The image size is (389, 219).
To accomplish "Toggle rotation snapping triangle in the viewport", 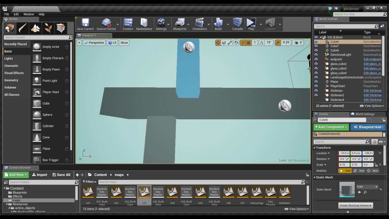I will 261,43.
